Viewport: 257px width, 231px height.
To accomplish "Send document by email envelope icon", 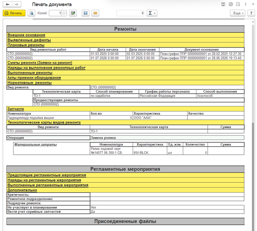I will [95, 13].
